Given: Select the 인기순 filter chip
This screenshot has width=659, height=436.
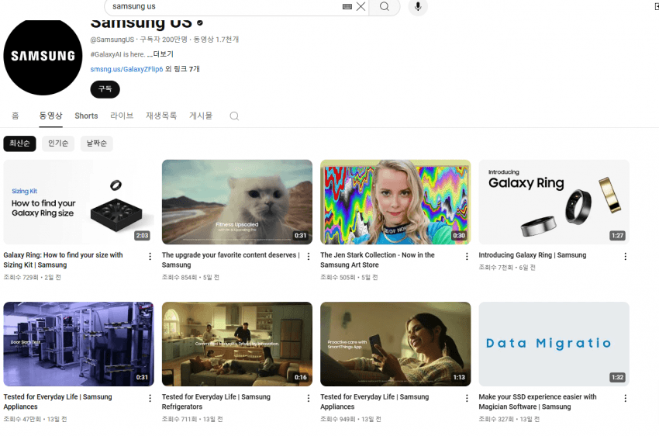Looking at the screenshot, I should point(58,144).
